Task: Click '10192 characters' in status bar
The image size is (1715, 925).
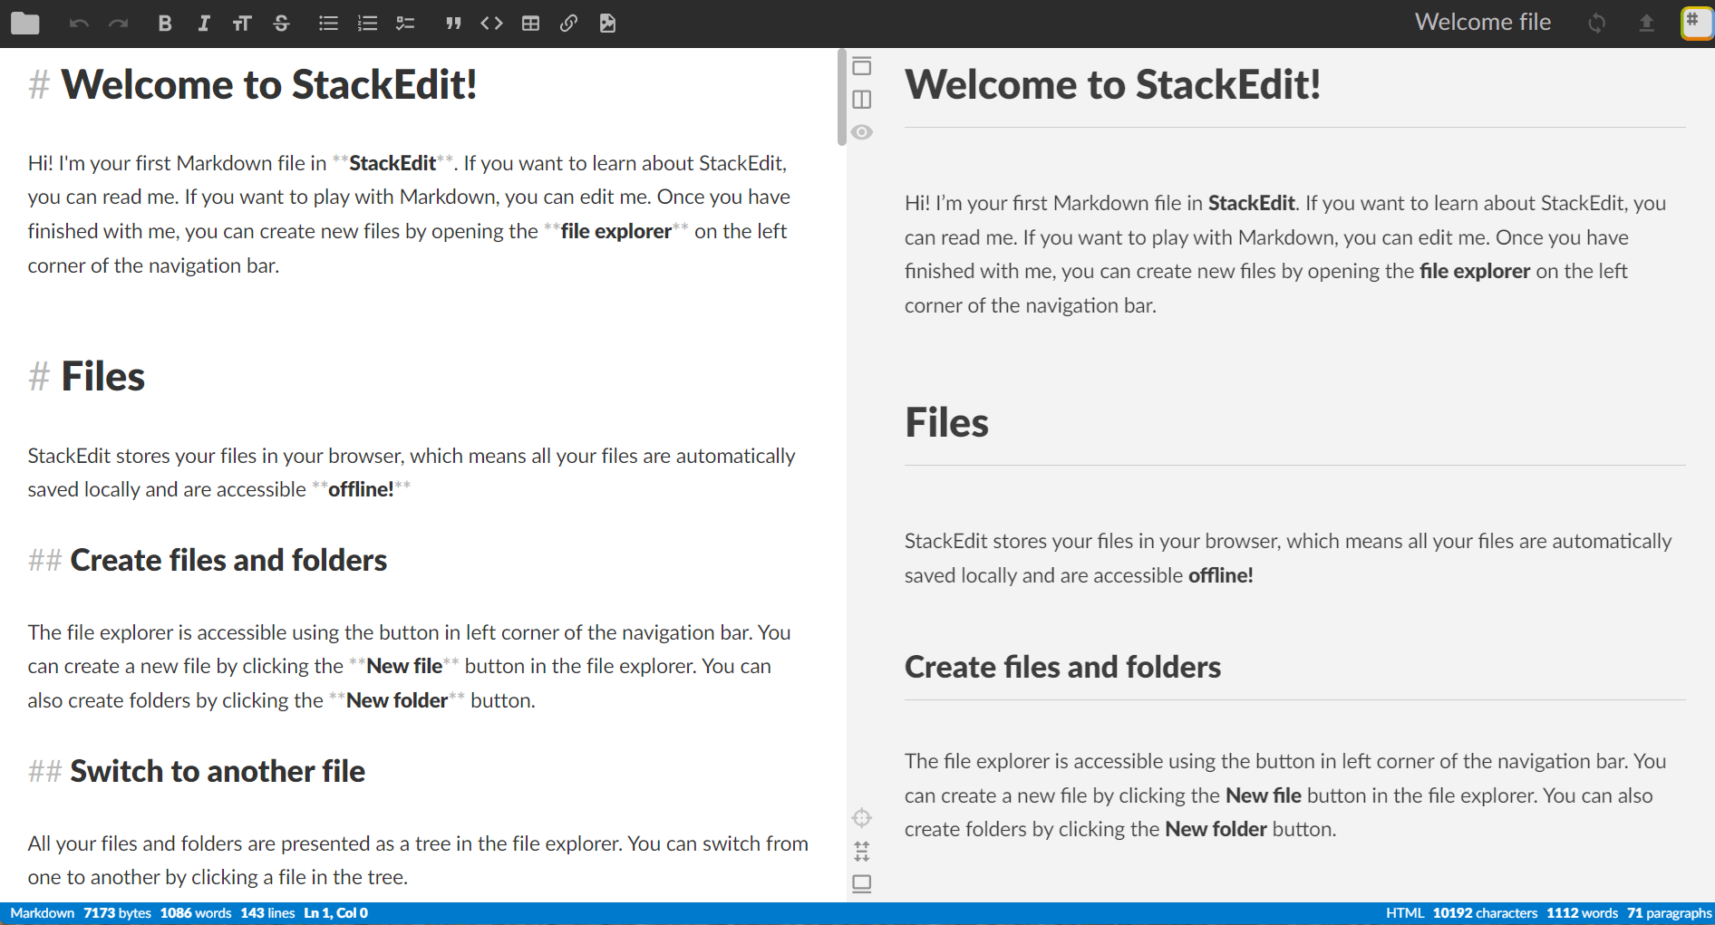Action: click(x=1485, y=913)
